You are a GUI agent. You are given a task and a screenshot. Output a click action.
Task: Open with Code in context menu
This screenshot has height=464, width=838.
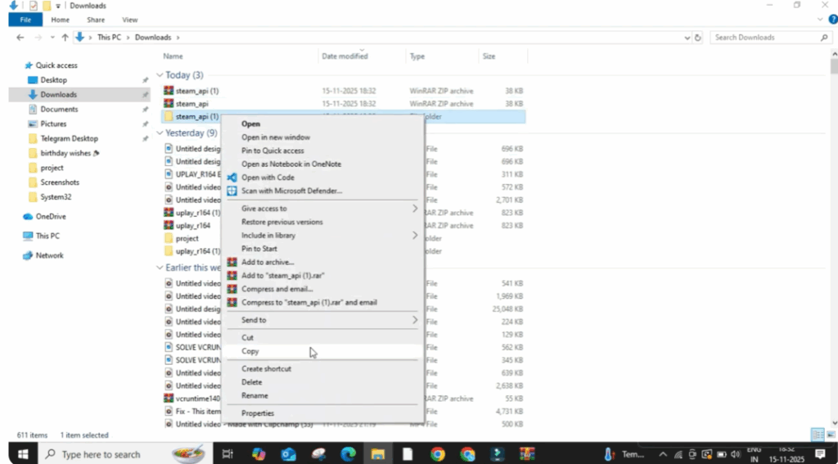(268, 178)
